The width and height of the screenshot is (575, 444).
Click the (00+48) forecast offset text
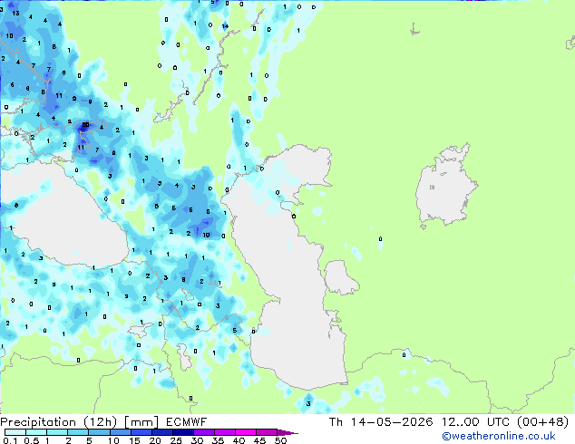click(542, 422)
